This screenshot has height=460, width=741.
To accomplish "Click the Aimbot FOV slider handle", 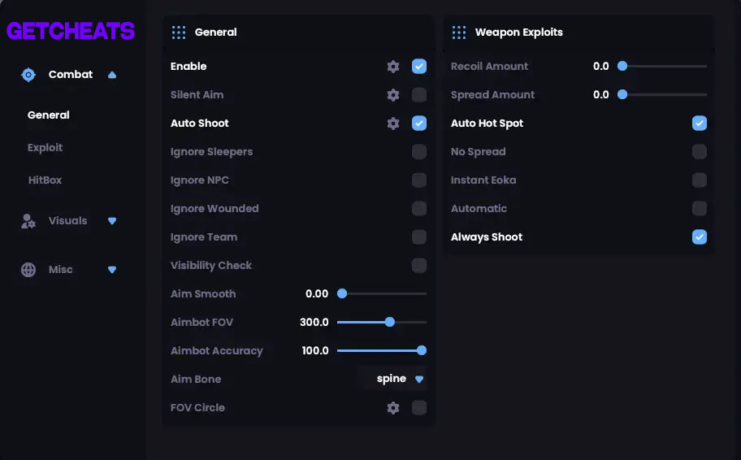I will [390, 322].
